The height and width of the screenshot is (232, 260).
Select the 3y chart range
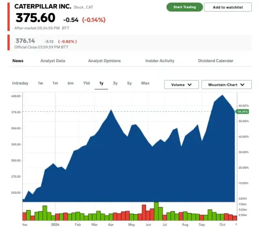(x=115, y=83)
